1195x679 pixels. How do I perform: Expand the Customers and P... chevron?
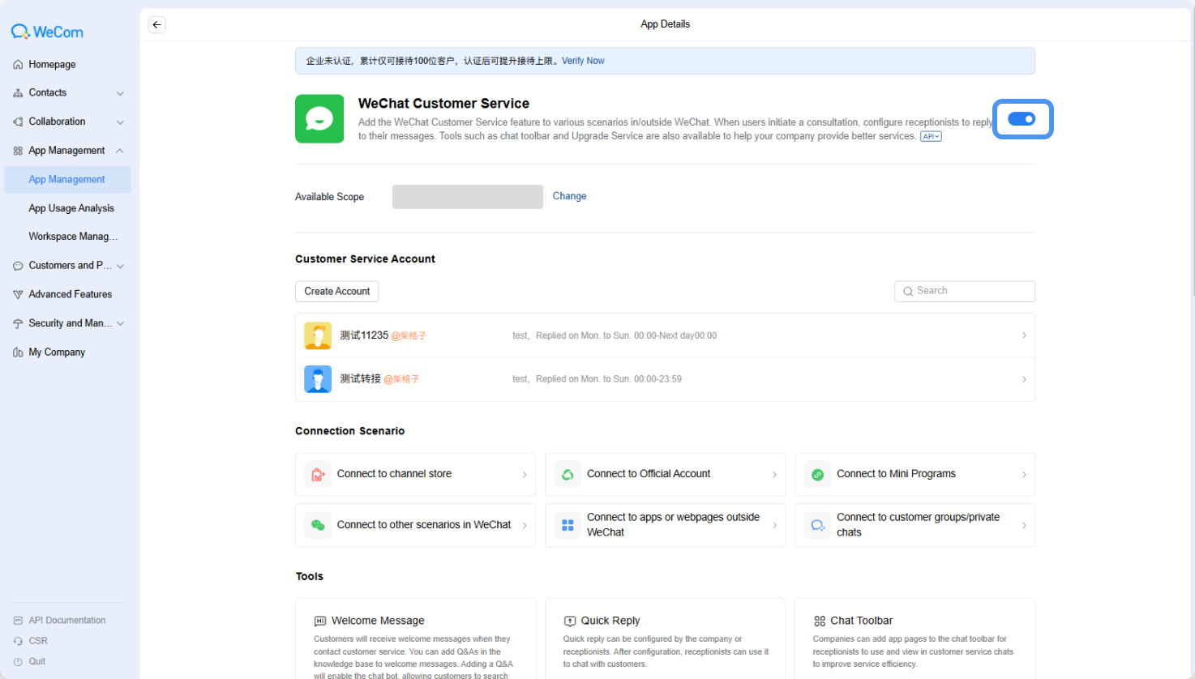click(x=120, y=266)
